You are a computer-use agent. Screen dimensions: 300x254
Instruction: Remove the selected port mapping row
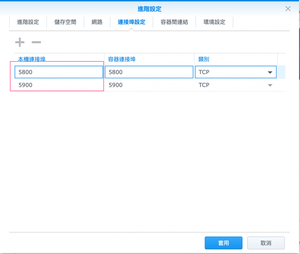(x=36, y=43)
